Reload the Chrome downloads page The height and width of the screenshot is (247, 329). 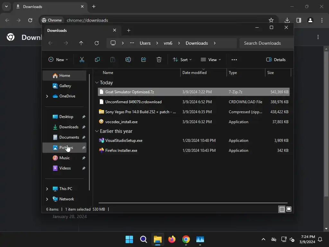pos(30,20)
